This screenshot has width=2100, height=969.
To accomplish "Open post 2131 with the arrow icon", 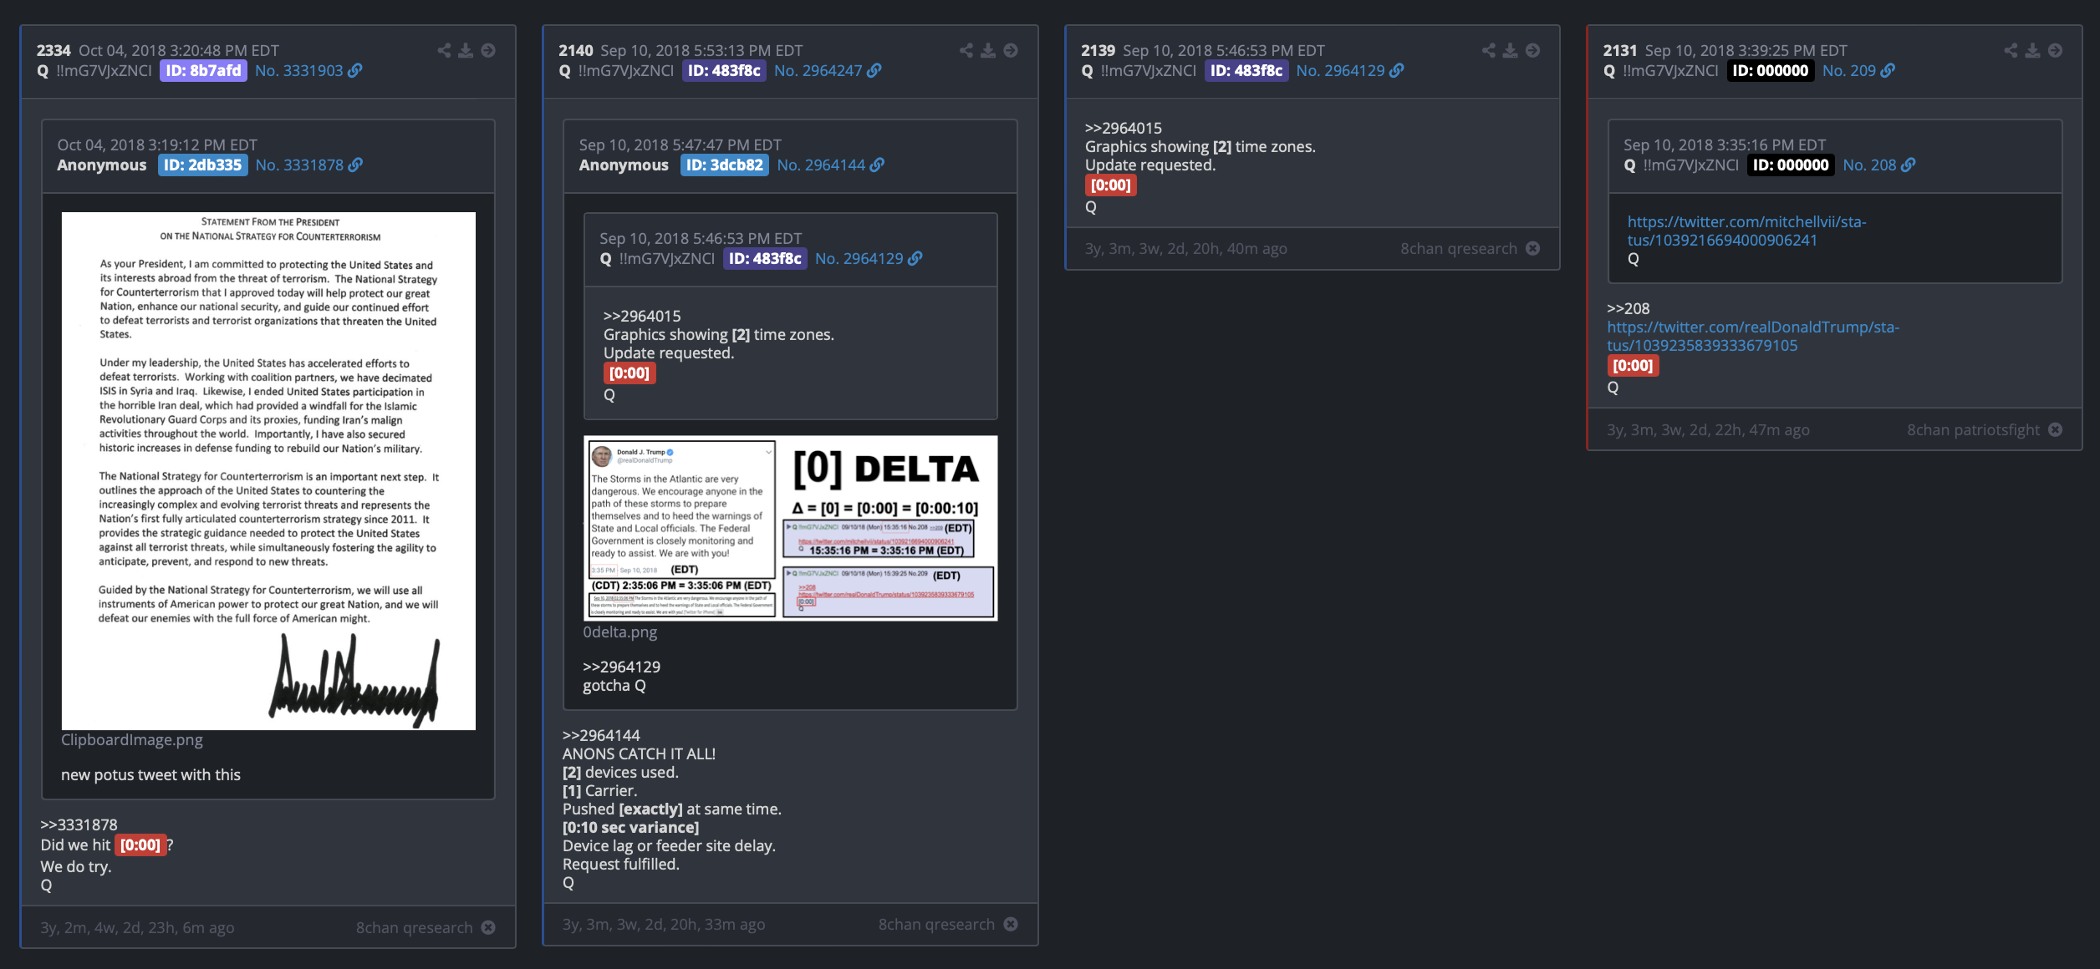I will coord(2055,50).
